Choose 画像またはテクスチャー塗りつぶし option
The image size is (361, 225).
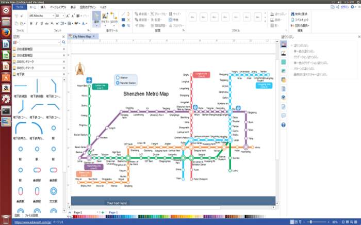309,74
